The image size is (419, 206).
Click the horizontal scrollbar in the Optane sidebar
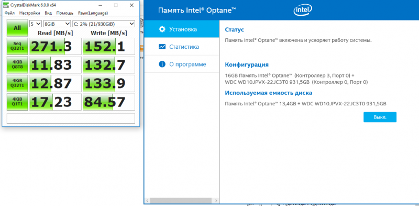(x=181, y=200)
